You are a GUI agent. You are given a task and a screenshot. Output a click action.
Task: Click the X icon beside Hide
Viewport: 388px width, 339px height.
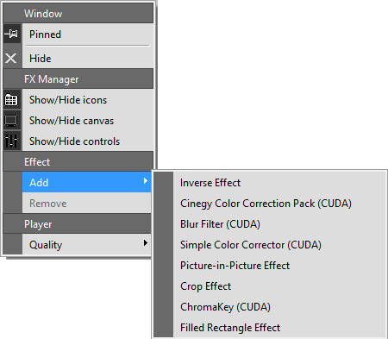coord(11,59)
